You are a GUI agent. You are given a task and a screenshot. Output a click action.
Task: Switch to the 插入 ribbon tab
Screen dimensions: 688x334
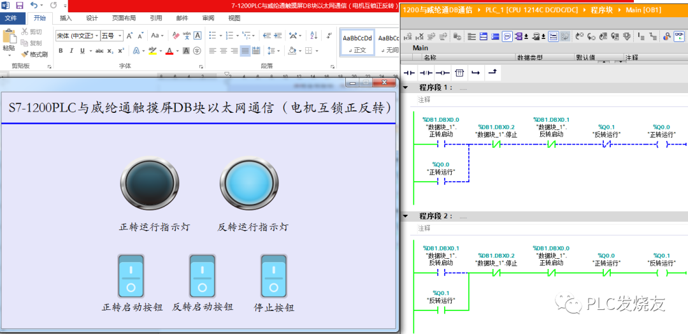(x=66, y=18)
